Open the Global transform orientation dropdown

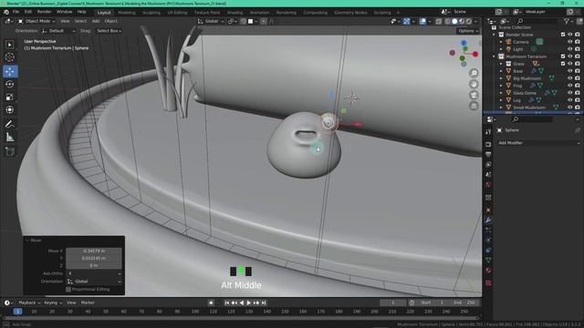pyautogui.click(x=211, y=21)
